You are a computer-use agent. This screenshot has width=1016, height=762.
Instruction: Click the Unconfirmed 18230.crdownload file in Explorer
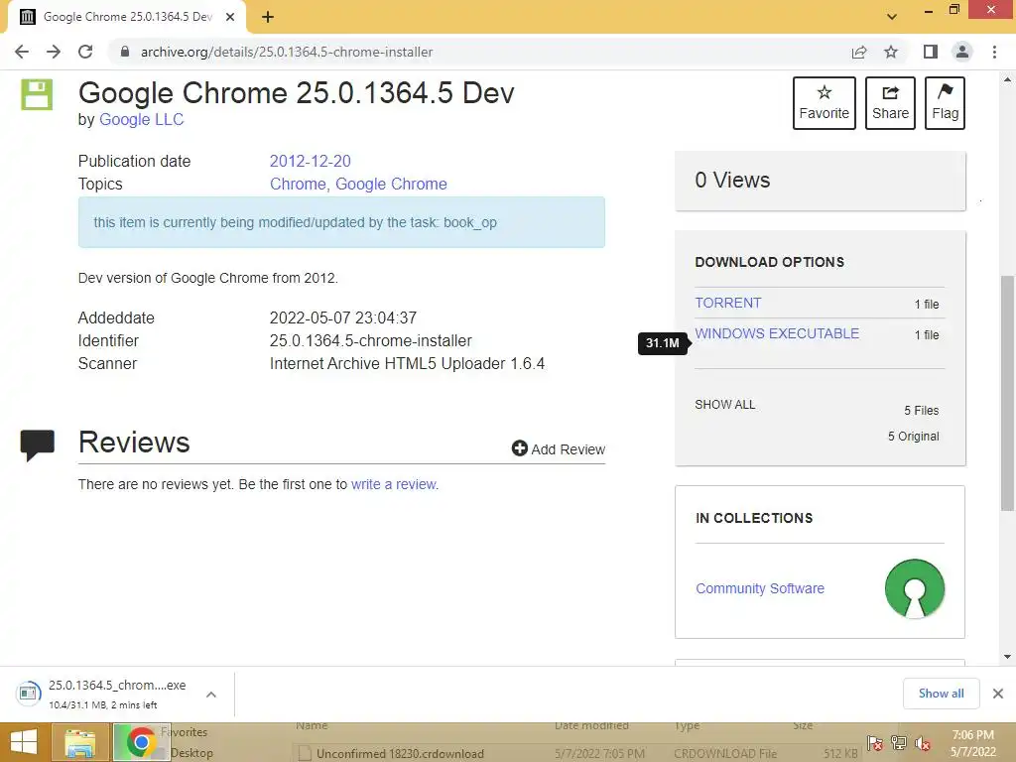pos(400,754)
